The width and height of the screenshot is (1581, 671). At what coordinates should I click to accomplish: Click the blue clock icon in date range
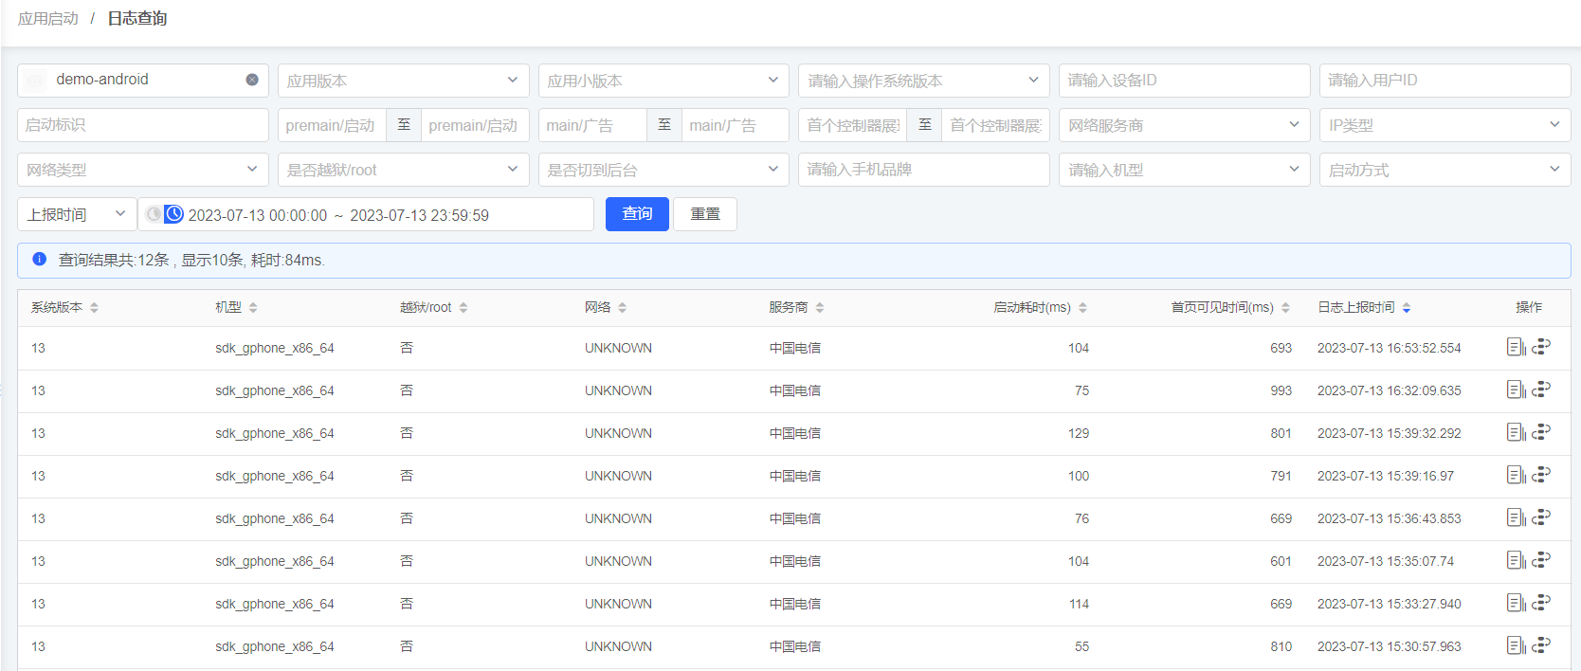click(x=173, y=214)
